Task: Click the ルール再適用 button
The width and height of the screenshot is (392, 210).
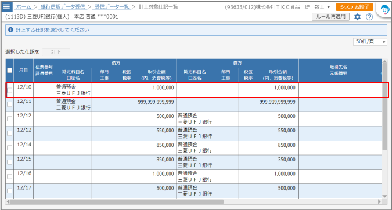Action: point(330,17)
